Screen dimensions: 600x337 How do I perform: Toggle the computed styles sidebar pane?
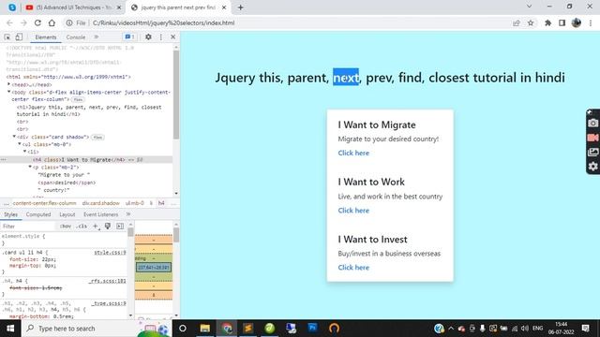pos(120,227)
